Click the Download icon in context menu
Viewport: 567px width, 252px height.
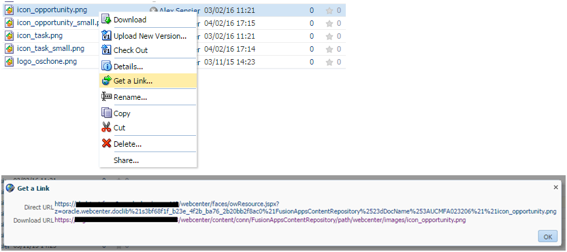tap(106, 20)
